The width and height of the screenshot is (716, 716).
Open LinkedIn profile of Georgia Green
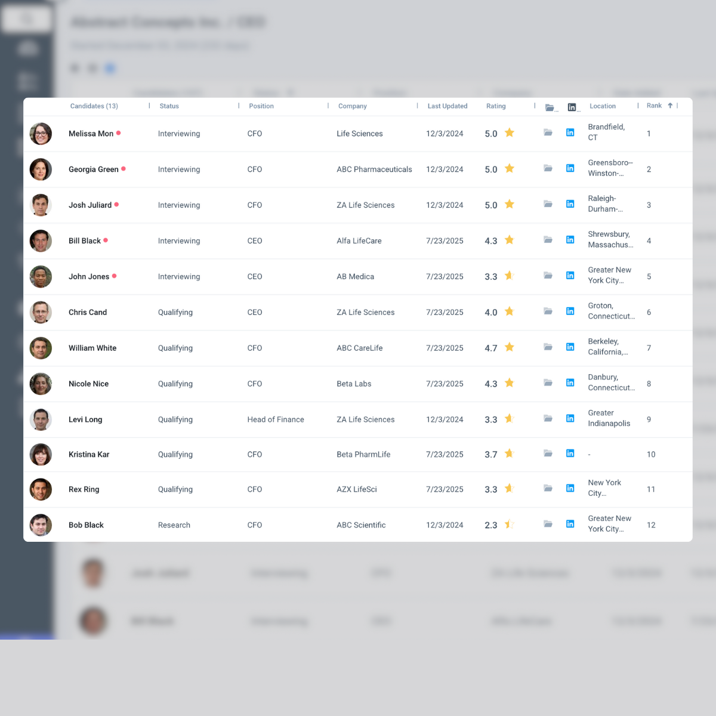pos(570,168)
